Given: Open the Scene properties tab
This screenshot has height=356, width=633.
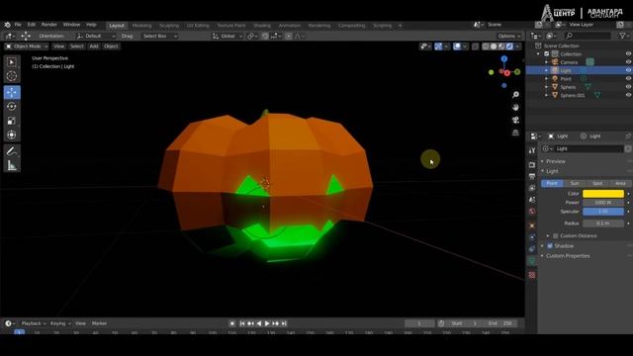Looking at the screenshot, I should coord(532,200).
